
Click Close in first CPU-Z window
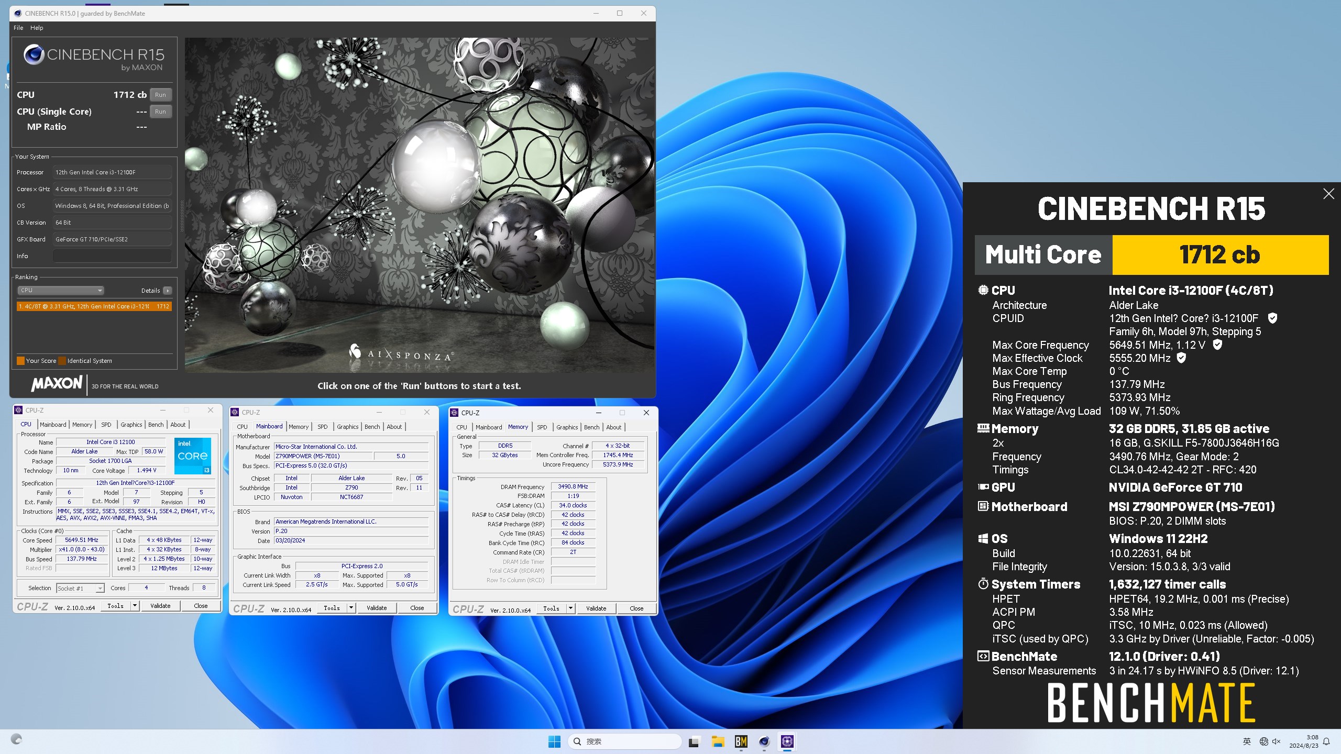[201, 606]
